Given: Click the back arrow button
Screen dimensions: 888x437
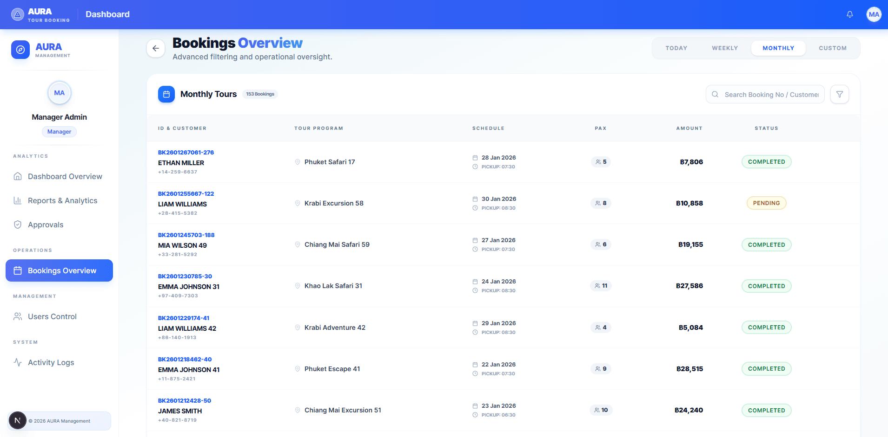Looking at the screenshot, I should coord(156,48).
